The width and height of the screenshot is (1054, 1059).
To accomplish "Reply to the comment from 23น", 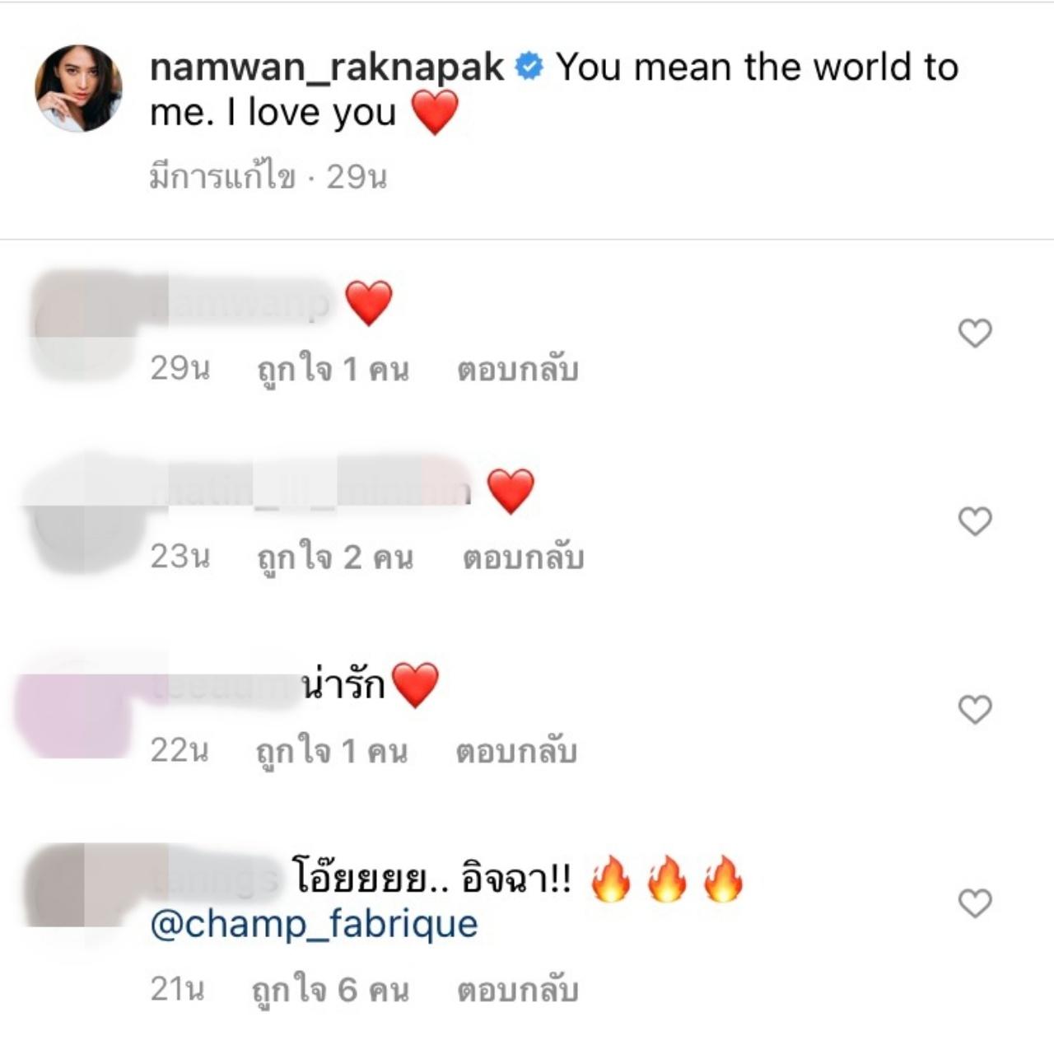I will click(524, 557).
